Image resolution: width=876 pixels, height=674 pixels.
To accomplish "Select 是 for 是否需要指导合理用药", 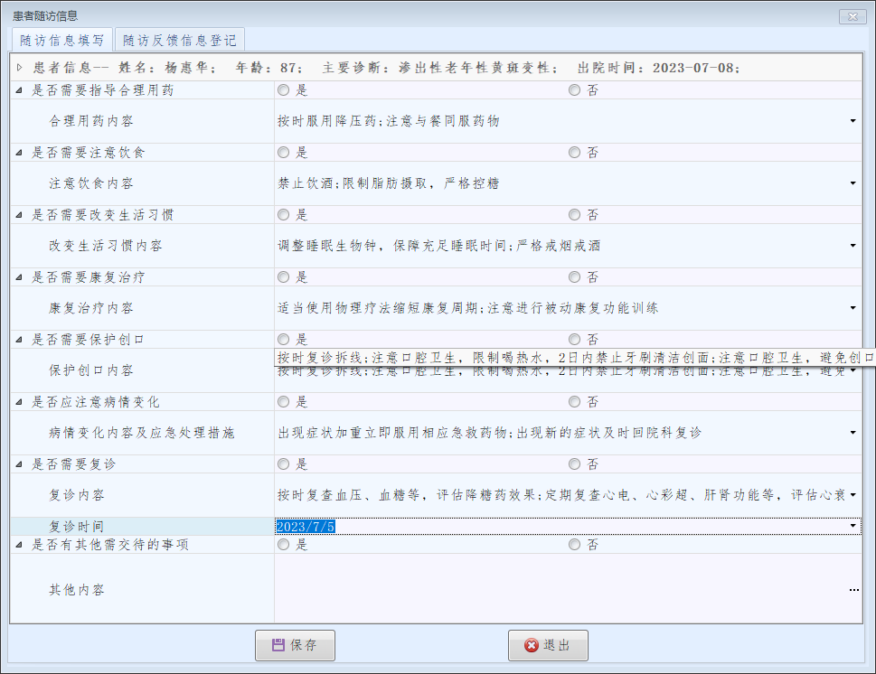I will coord(284,90).
